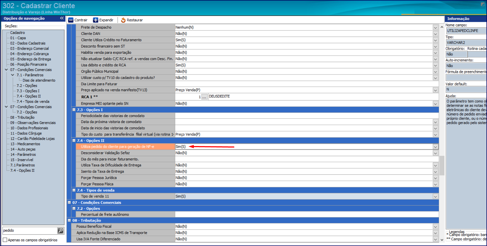
Task: Click Isento da Taxa de Entrega label
Action: (102, 172)
